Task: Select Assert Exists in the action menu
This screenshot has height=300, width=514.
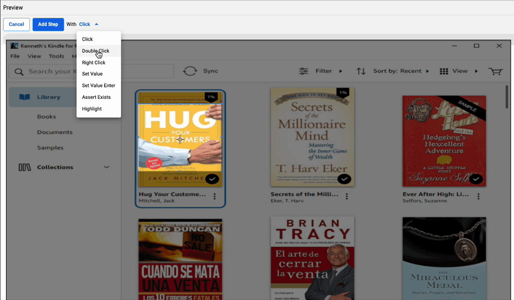Action: click(96, 97)
